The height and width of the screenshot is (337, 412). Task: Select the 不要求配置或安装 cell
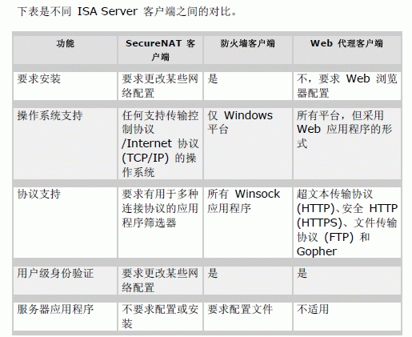160,316
